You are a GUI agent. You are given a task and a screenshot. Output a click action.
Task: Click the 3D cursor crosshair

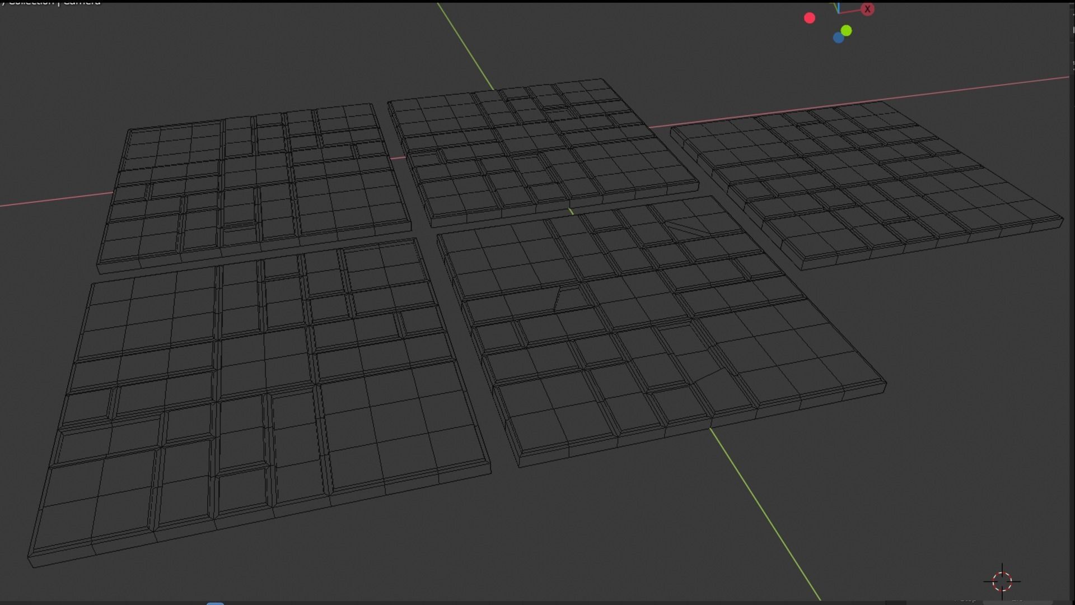click(1002, 581)
